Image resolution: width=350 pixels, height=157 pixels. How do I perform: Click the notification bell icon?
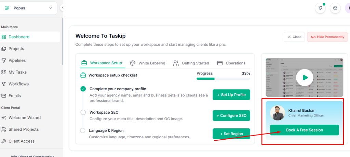(320, 8)
